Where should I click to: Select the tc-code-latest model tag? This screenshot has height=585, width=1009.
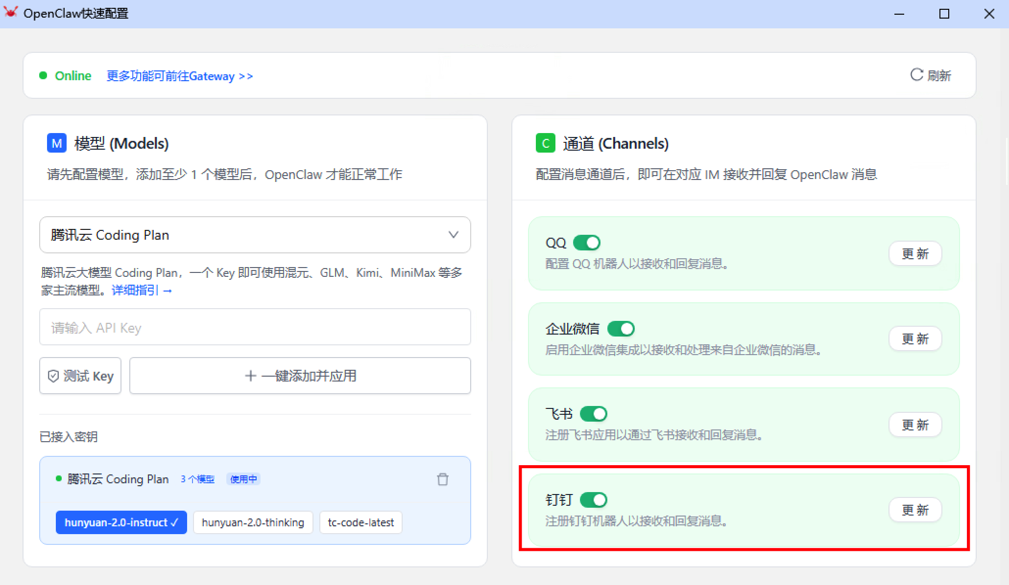360,522
